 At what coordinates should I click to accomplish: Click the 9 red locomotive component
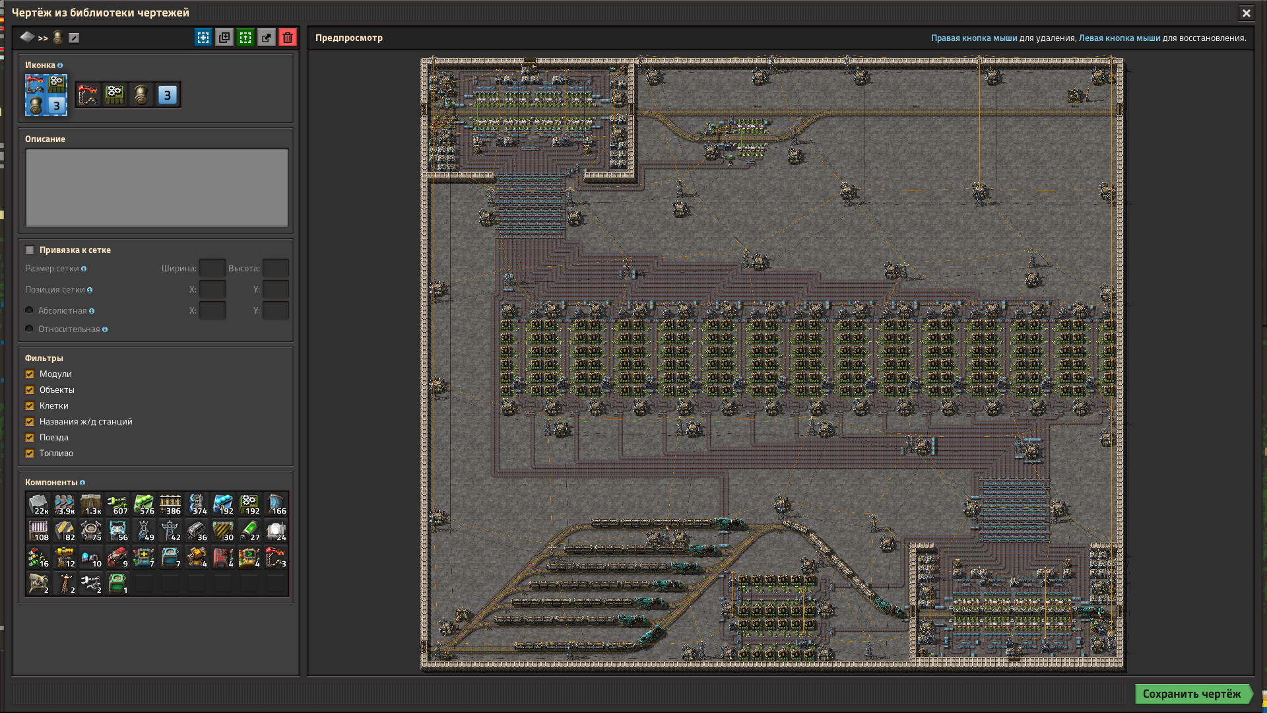[x=117, y=557]
